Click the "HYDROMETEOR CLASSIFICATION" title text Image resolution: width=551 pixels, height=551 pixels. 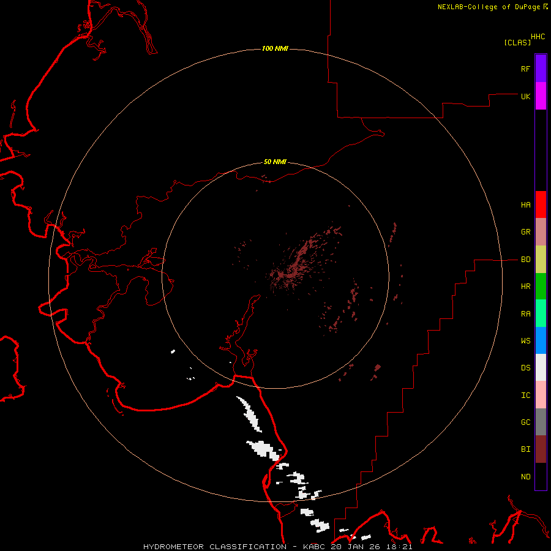pyautogui.click(x=215, y=547)
